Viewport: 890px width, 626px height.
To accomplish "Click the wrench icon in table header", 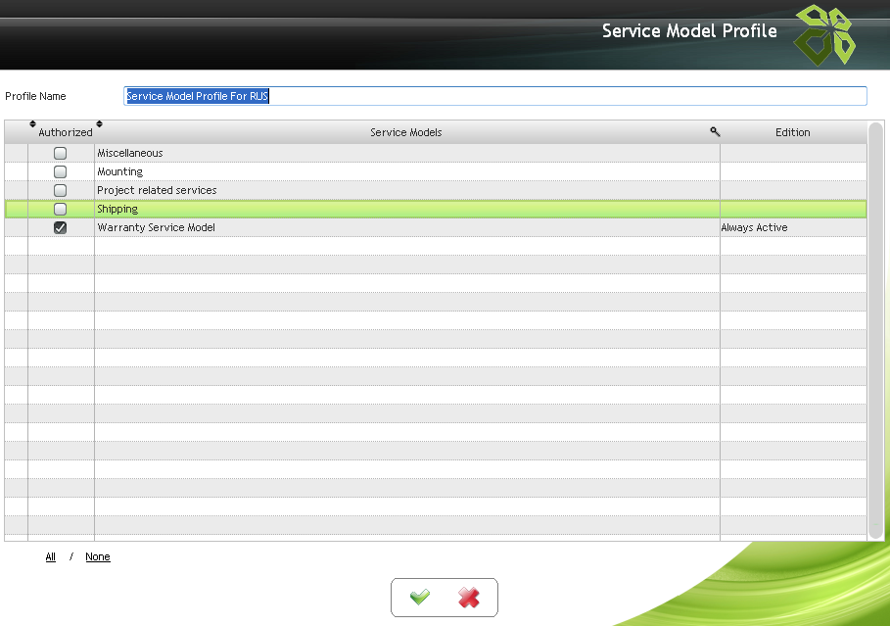I will tap(715, 131).
